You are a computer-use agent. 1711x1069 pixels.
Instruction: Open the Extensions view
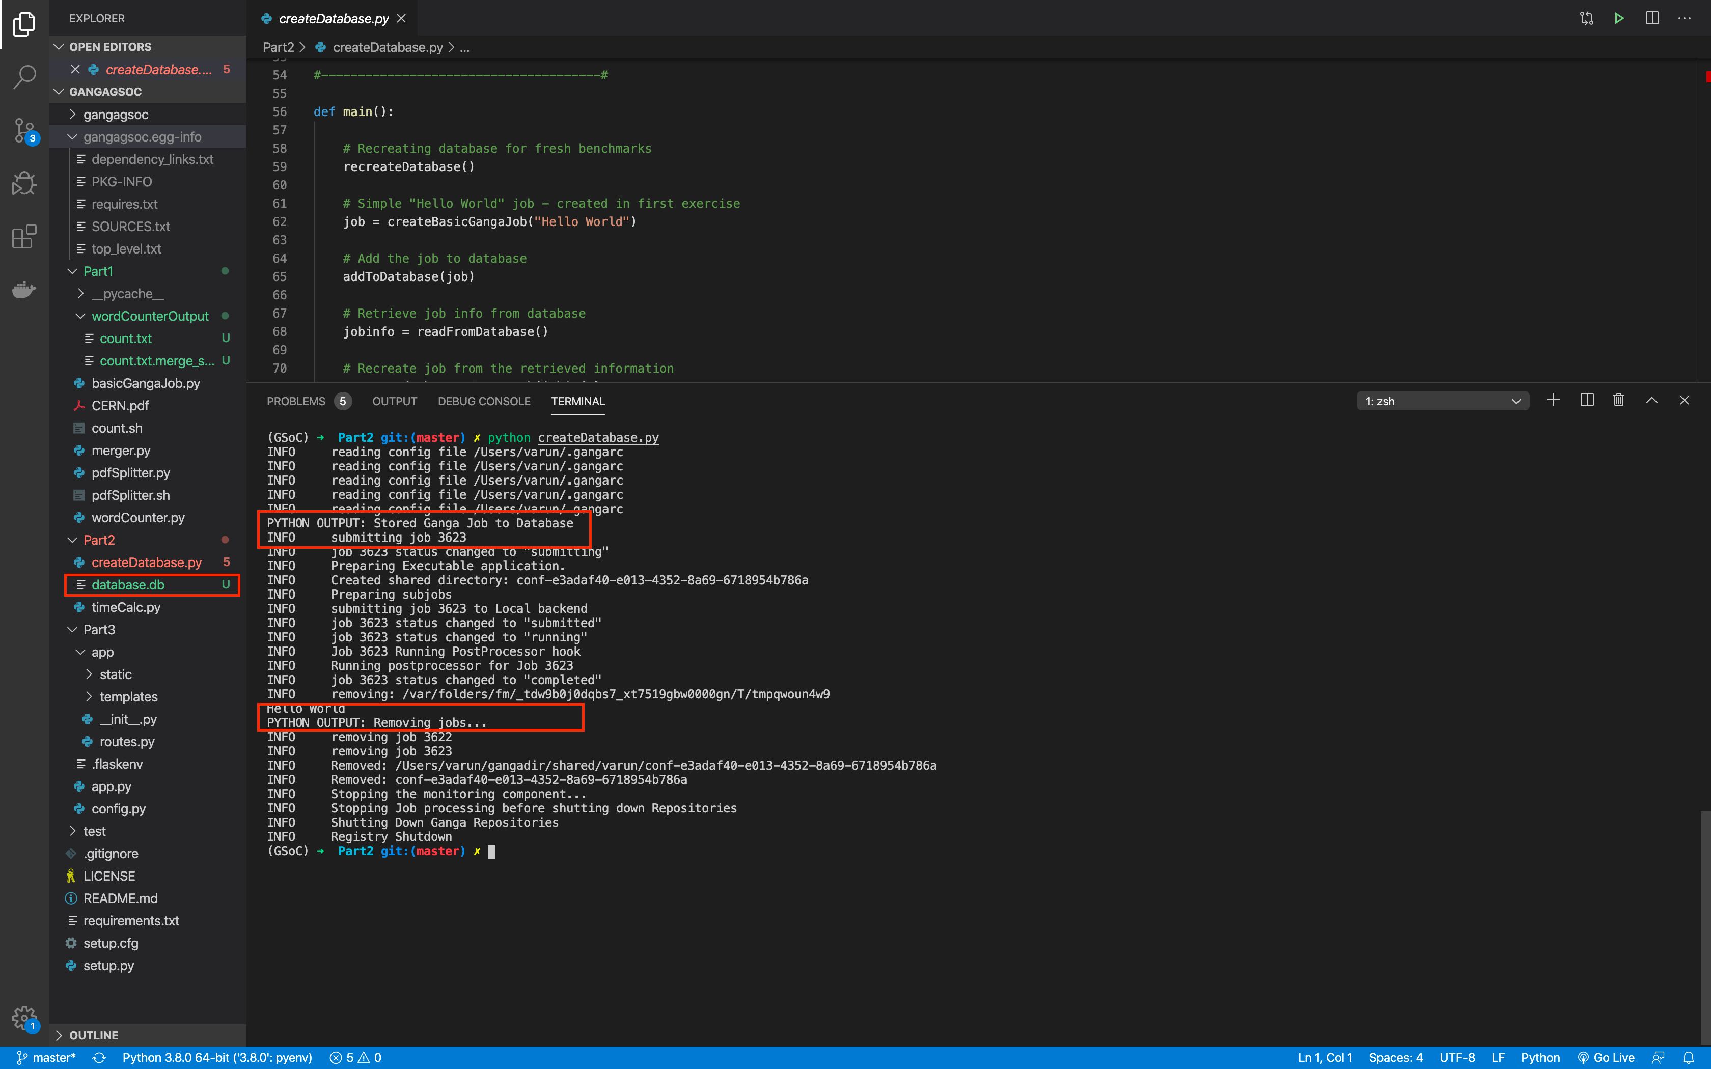[x=24, y=237]
